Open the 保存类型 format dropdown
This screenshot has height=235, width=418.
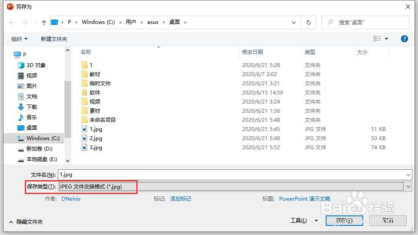click(x=408, y=187)
